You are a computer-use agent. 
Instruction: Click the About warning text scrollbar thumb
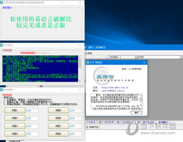pyautogui.click(x=141, y=100)
